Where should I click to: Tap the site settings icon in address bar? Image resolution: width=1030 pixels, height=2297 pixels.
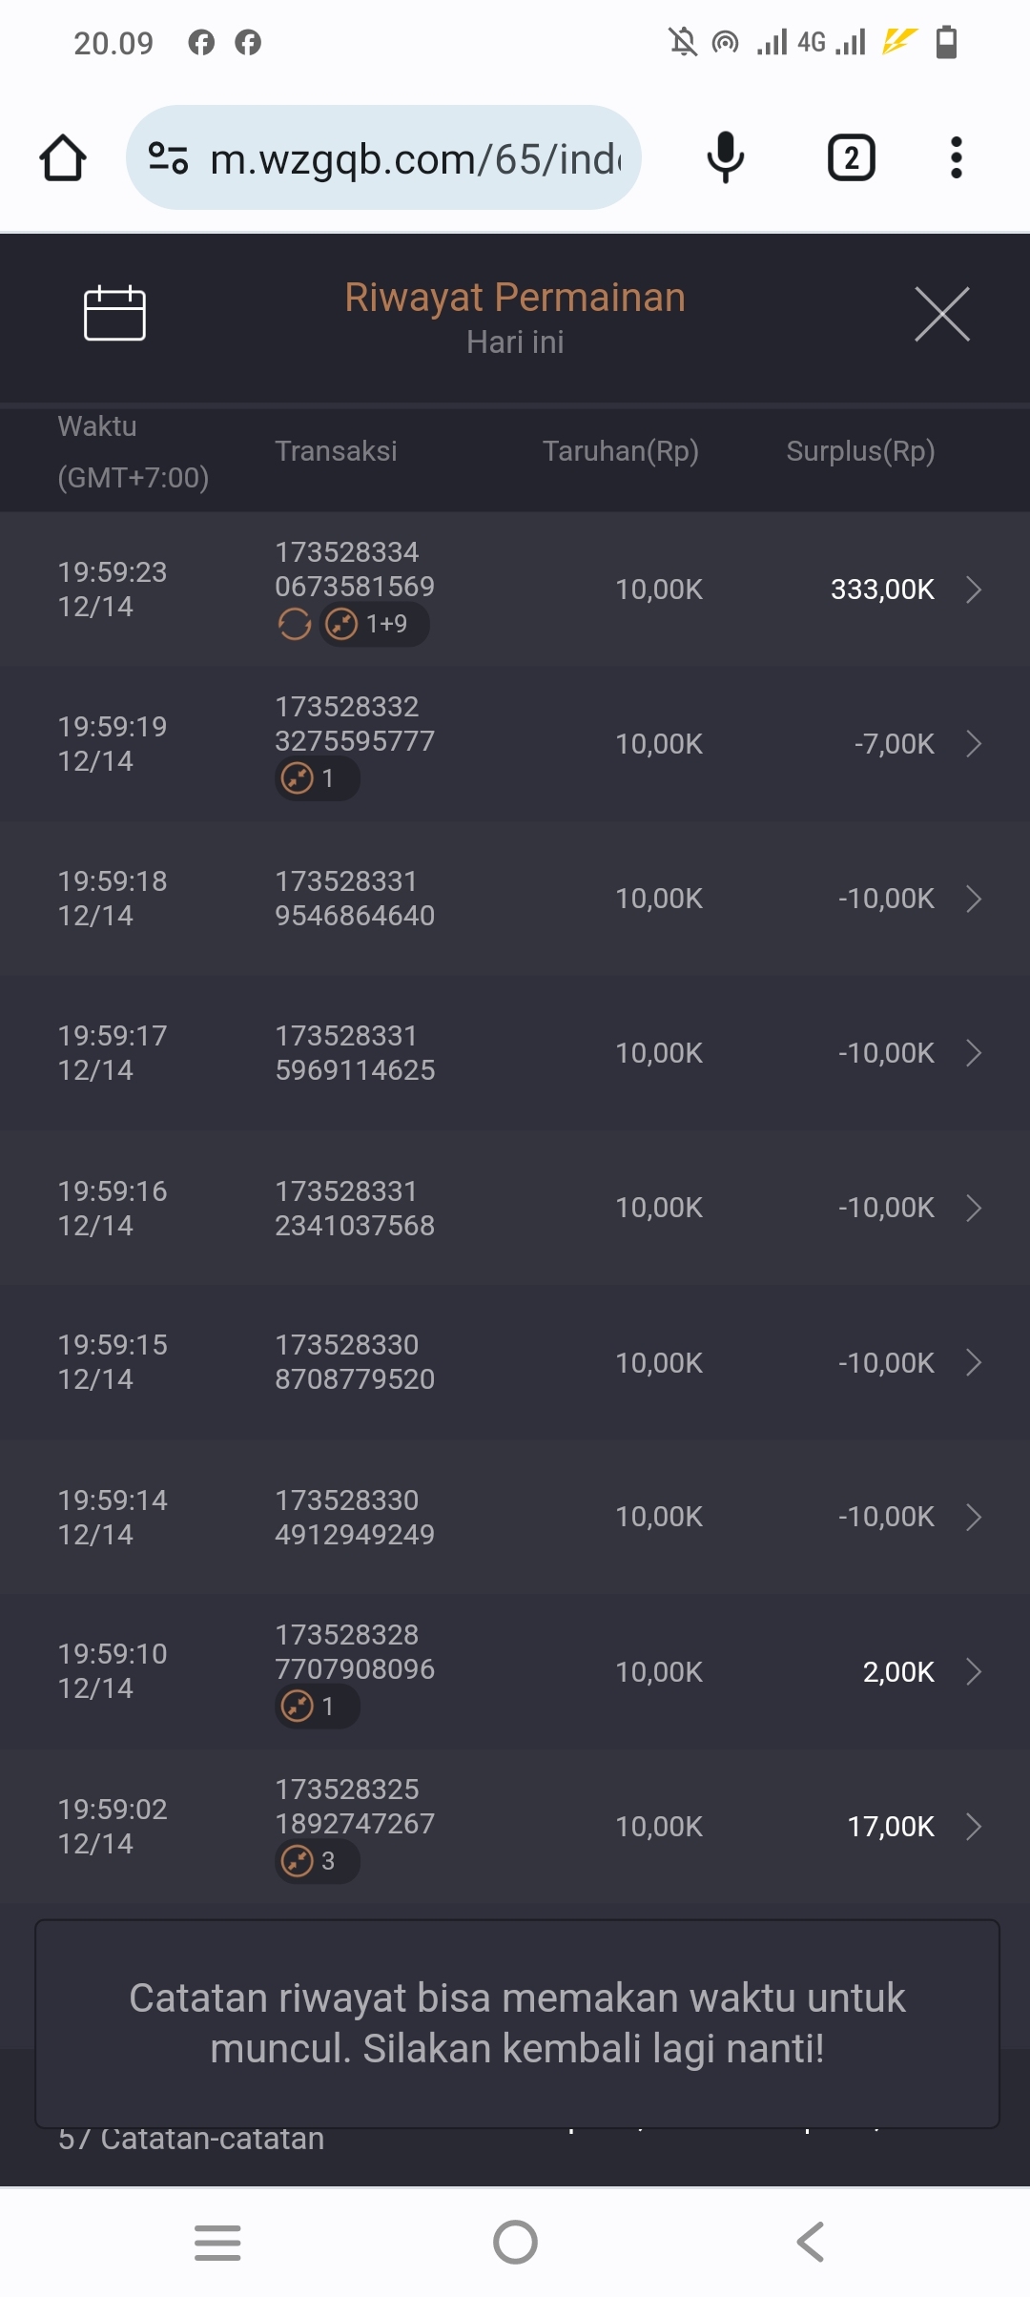169,158
